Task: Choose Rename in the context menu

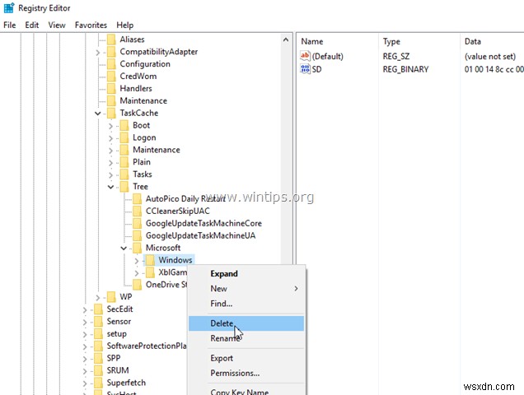Action: [246, 338]
